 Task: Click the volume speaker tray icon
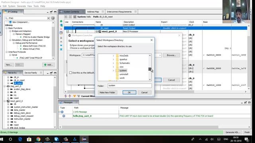point(212,139)
